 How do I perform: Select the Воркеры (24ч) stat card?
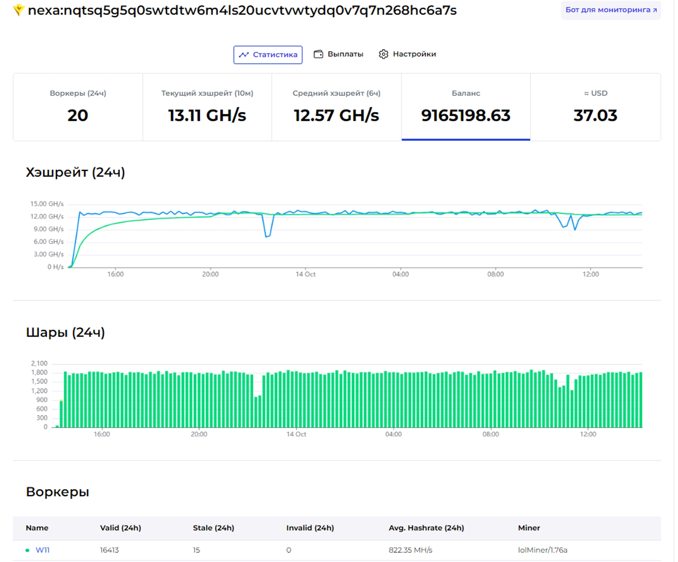point(78,107)
